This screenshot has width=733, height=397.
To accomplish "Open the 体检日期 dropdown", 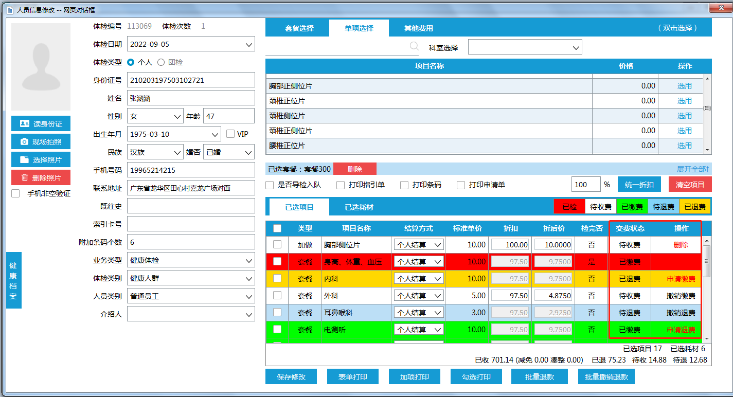I will (x=249, y=44).
